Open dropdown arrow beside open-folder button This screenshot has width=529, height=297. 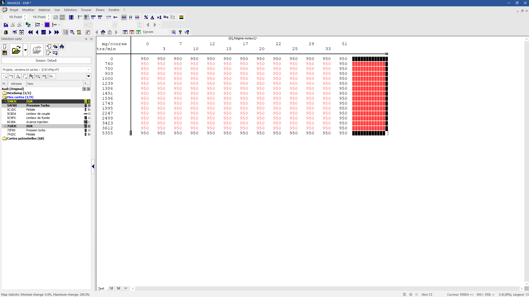pos(25,50)
